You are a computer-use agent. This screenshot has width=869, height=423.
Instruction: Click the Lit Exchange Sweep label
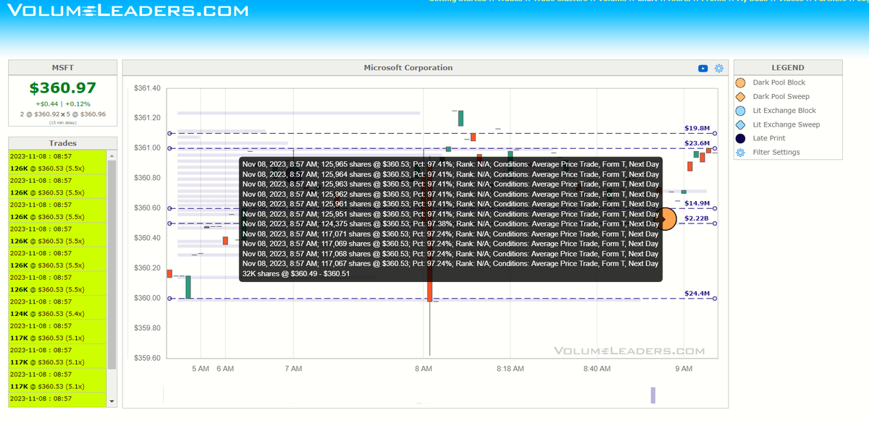click(x=786, y=124)
